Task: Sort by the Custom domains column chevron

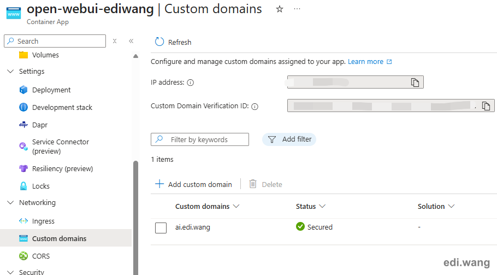Action: click(x=236, y=206)
